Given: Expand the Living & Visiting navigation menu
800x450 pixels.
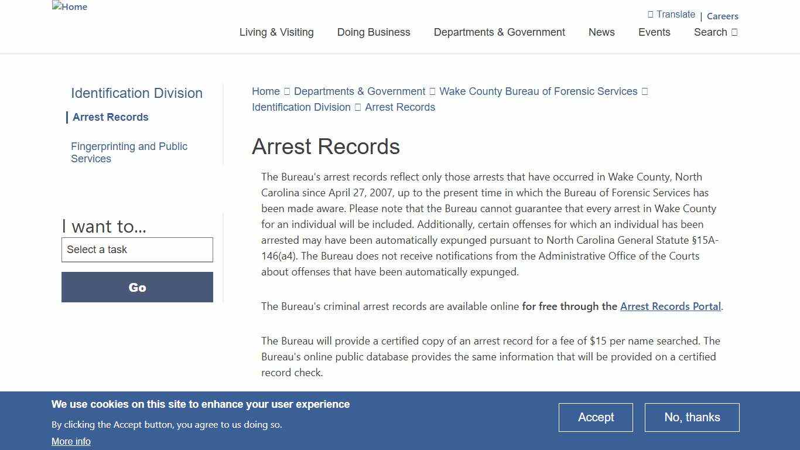Looking at the screenshot, I should [276, 32].
